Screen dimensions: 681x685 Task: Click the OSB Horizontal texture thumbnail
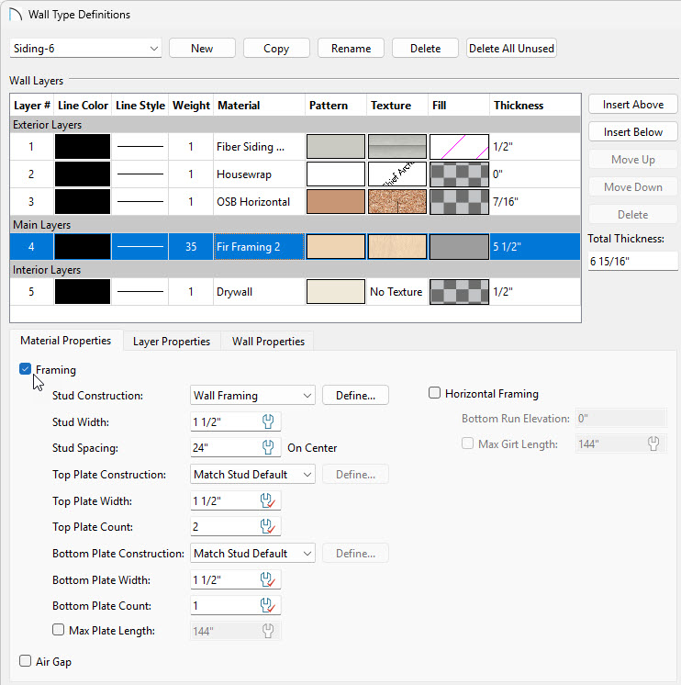coord(397,201)
